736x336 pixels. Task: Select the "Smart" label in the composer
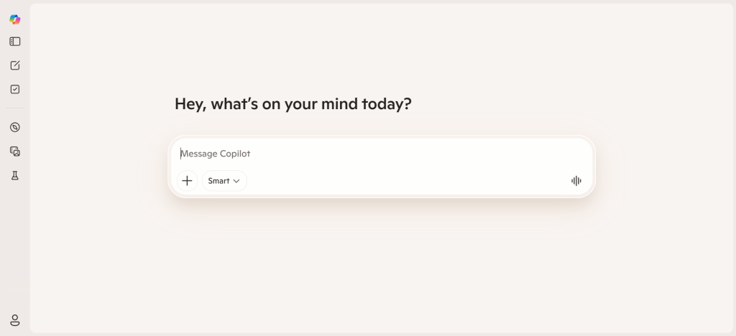218,181
